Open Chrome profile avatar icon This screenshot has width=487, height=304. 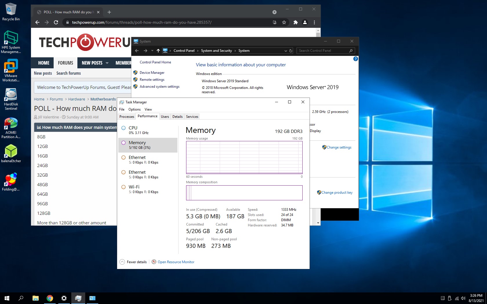coord(305,22)
